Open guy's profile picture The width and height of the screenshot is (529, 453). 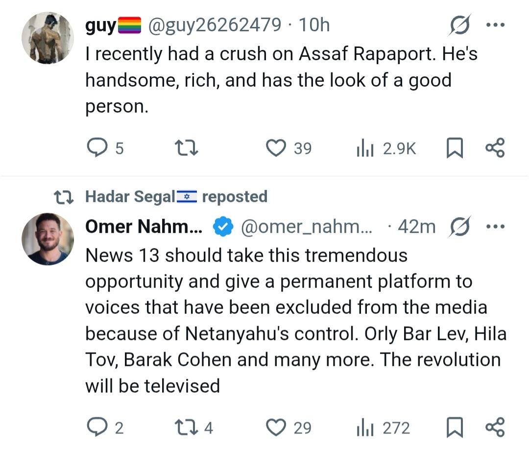(x=48, y=38)
